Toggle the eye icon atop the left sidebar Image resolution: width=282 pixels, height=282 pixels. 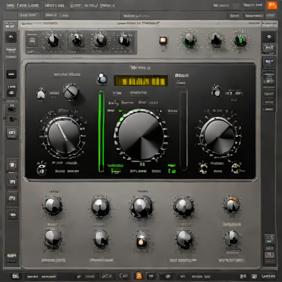[x=12, y=37]
